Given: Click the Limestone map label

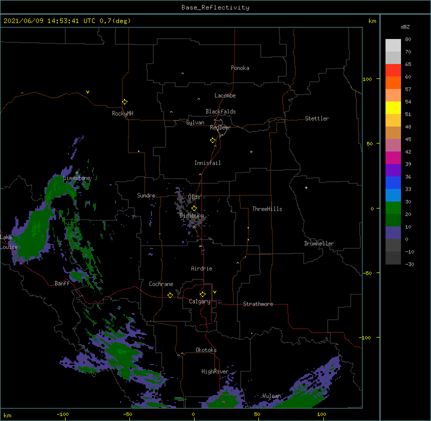Looking at the screenshot, I should click(x=76, y=178).
